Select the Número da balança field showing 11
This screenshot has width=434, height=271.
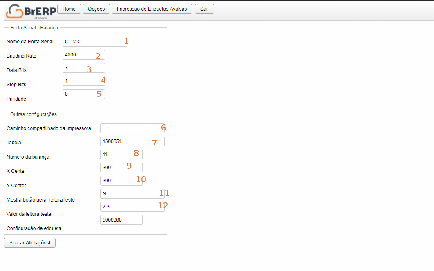pyautogui.click(x=121, y=155)
